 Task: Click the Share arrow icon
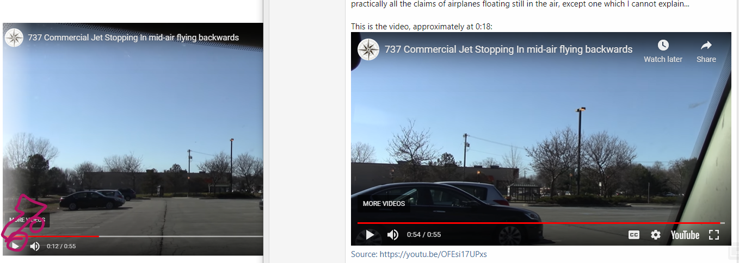click(706, 46)
